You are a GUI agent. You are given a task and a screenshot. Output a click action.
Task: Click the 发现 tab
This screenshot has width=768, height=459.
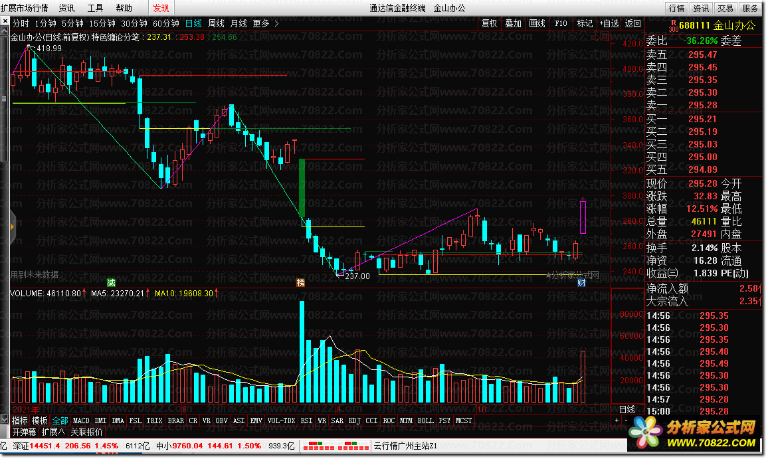(x=161, y=8)
